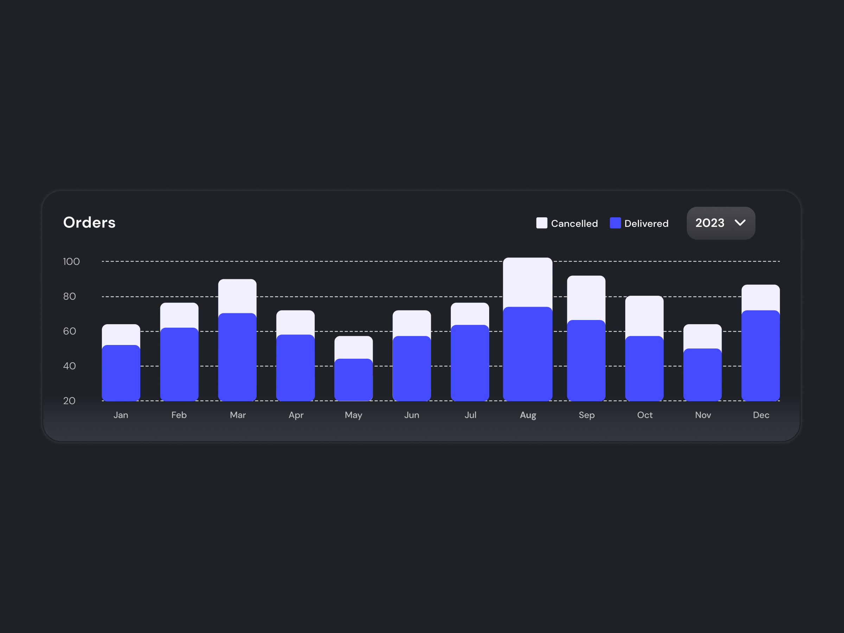Click the 100 gridline value on the axis
844x633 pixels.
click(71, 261)
